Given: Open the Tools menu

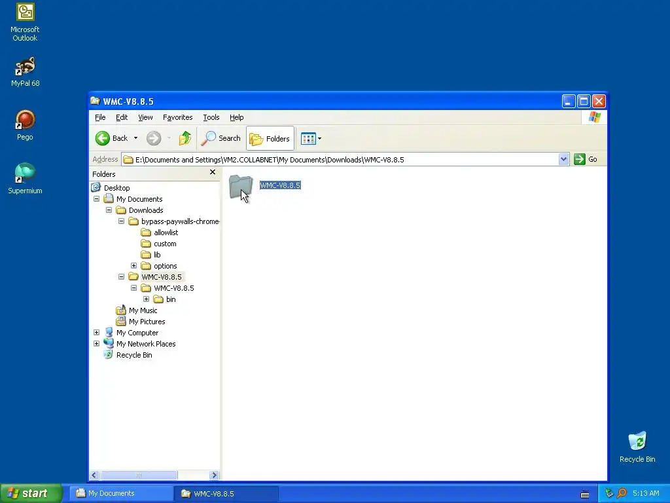Looking at the screenshot, I should (x=211, y=117).
